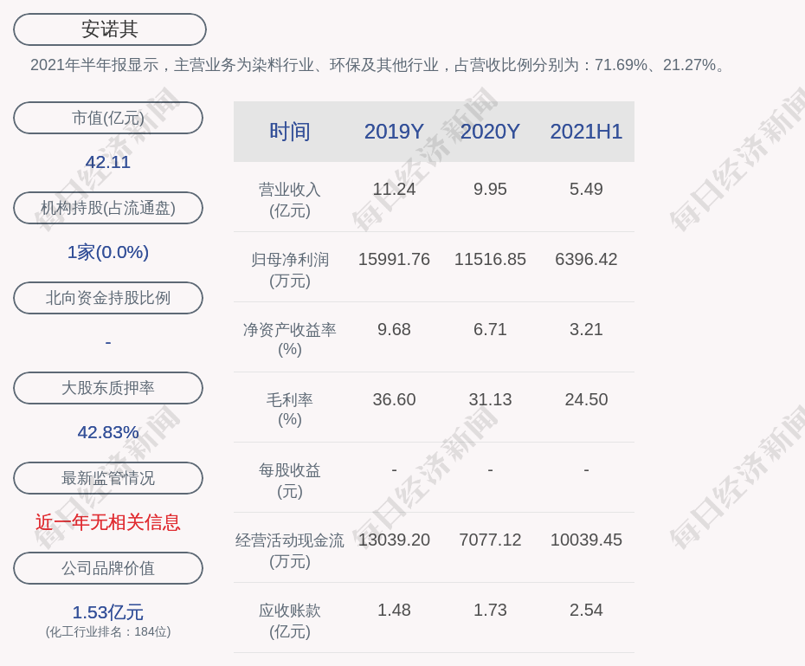The width and height of the screenshot is (805, 666).
Task: Click the 应收账款 2021H1 value 2.54
Action: (x=586, y=610)
